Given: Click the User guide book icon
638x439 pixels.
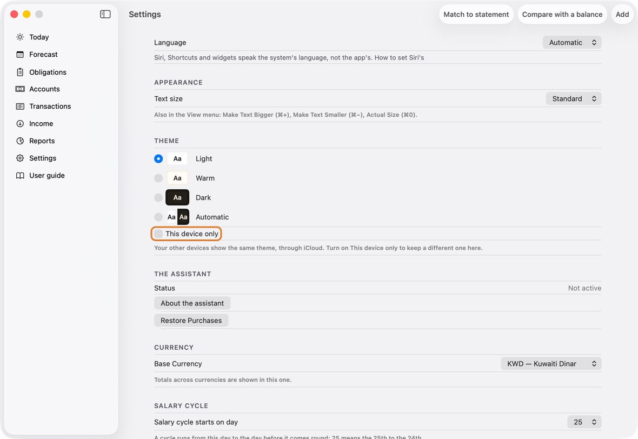Looking at the screenshot, I should click(20, 175).
